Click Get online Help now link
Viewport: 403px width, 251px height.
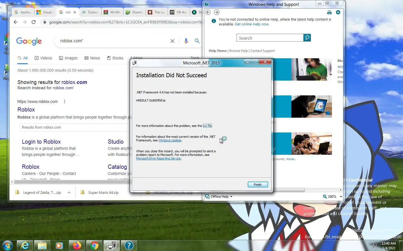[x=252, y=24]
